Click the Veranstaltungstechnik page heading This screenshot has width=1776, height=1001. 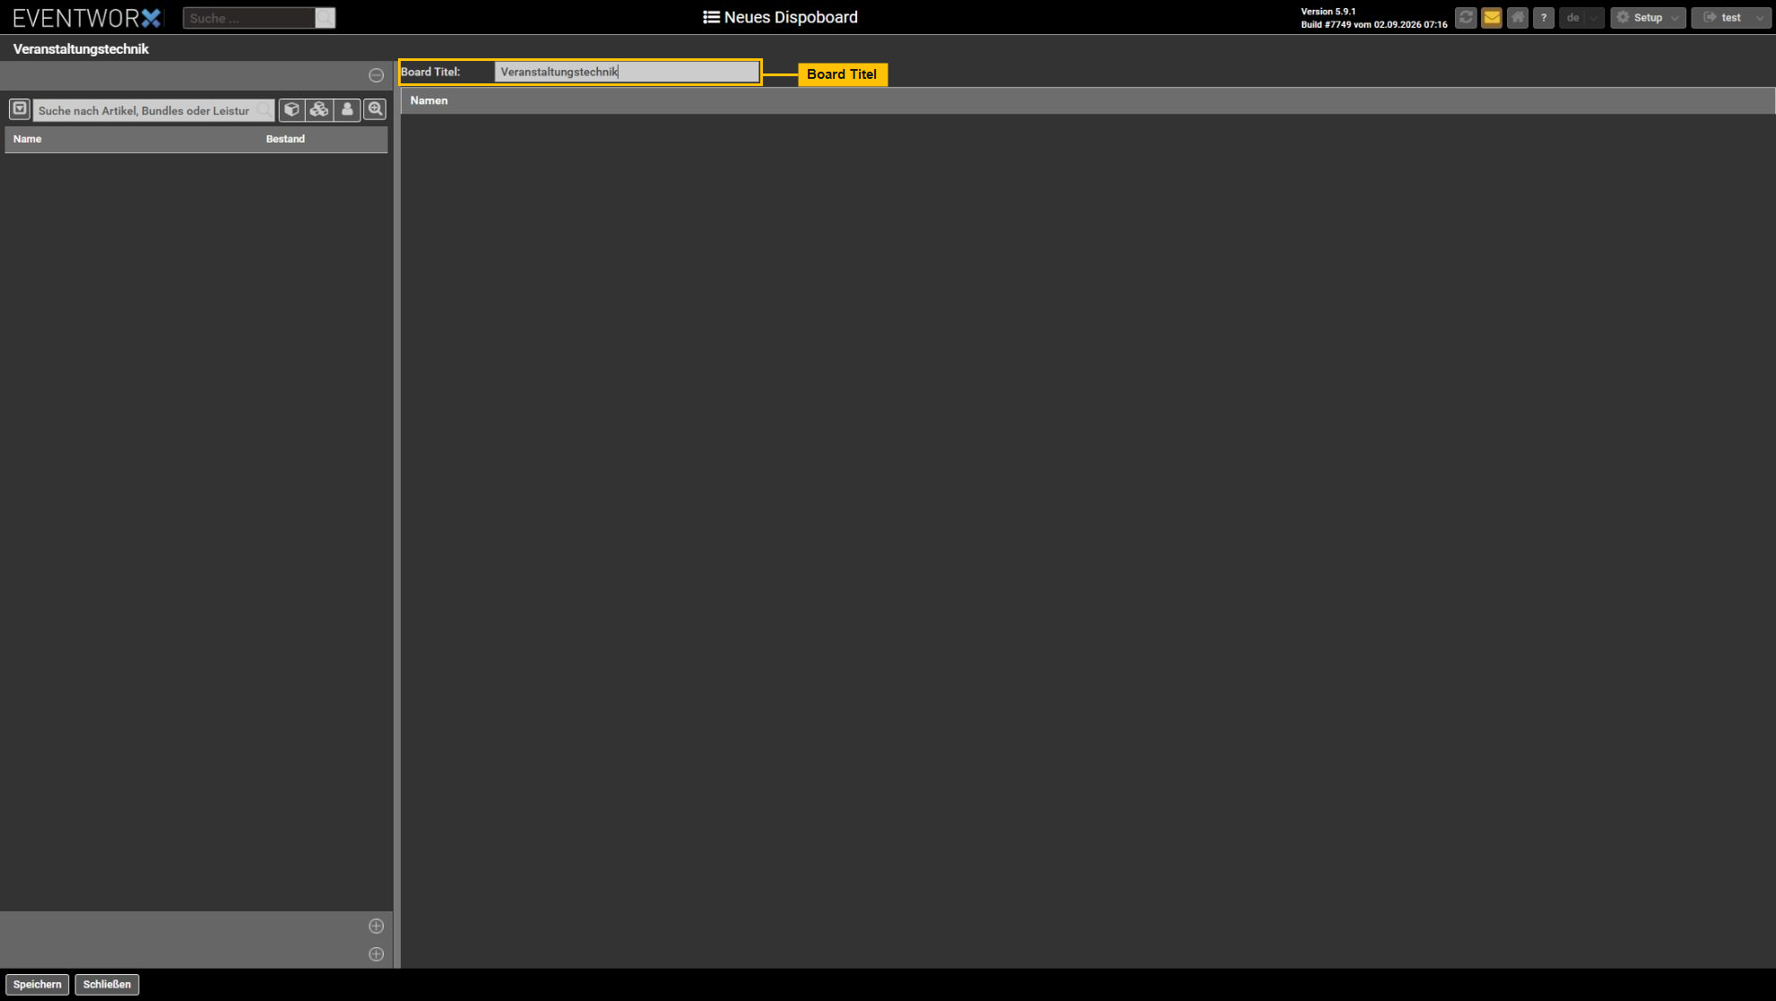[x=81, y=49]
